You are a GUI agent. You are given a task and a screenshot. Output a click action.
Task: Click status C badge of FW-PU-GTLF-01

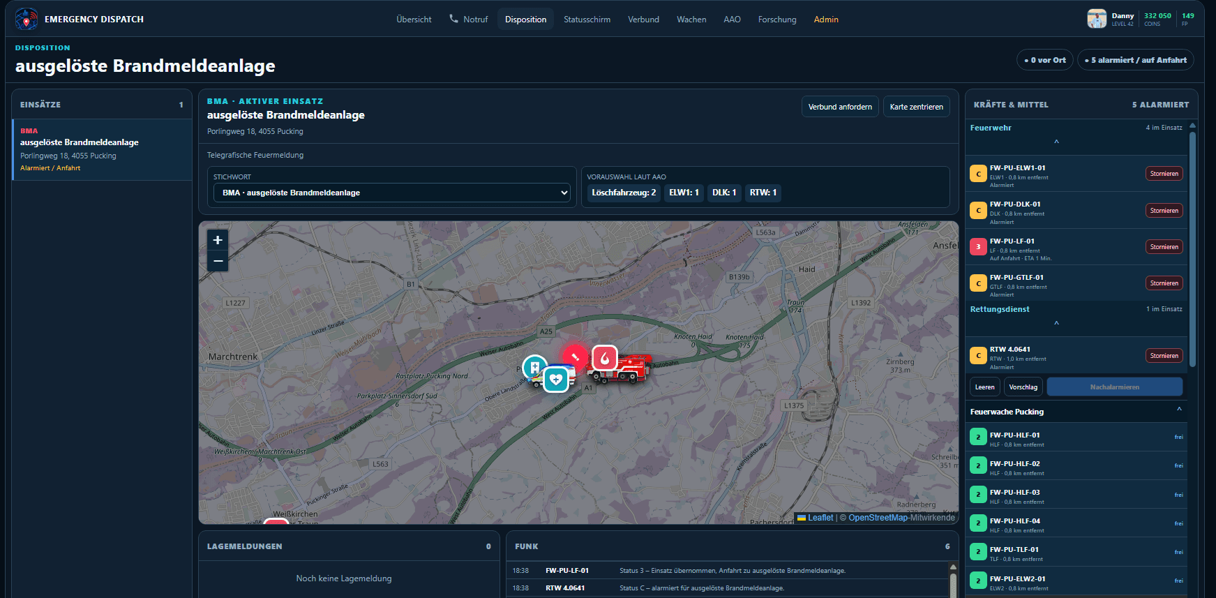[x=978, y=283]
